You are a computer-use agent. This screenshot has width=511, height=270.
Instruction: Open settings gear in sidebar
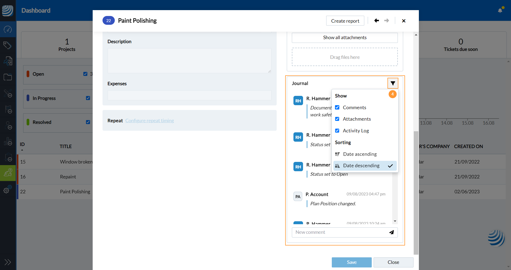coord(7,190)
